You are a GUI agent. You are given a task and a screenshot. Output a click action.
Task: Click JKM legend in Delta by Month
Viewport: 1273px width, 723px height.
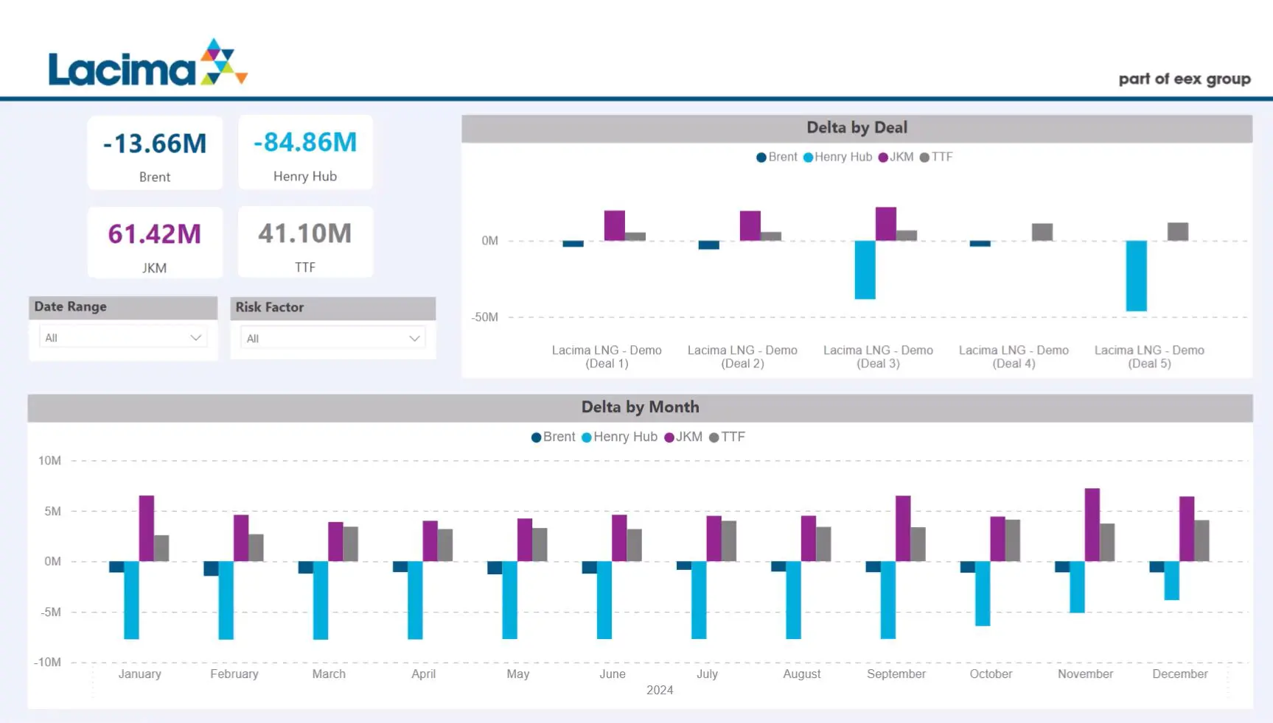coord(683,437)
